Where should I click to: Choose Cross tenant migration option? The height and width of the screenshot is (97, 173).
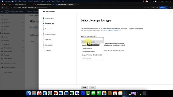(92, 52)
